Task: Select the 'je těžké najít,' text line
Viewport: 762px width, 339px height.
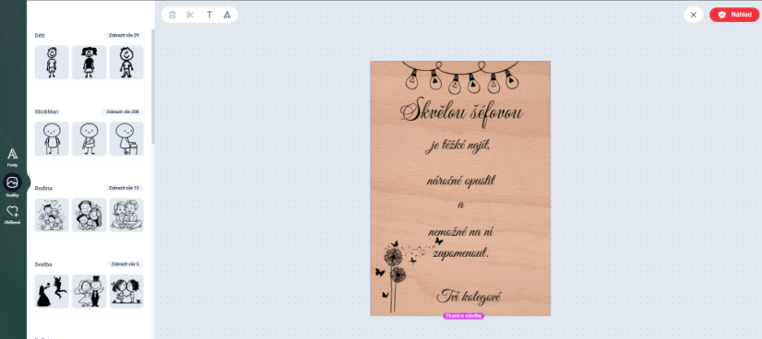Action: (x=458, y=145)
